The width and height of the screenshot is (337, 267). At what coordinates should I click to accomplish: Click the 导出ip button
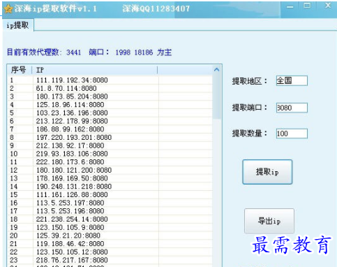click(269, 221)
